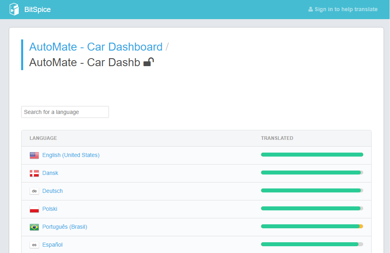390x253 pixels.
Task: Click the Dansk progress bar
Action: click(312, 173)
